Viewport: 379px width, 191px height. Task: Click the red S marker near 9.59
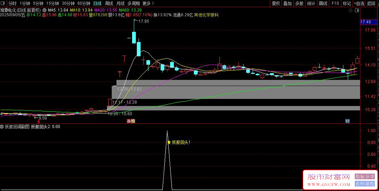coord(38,122)
